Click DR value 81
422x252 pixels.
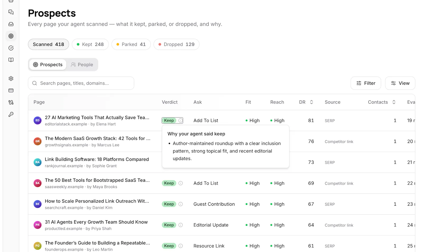coord(311,120)
